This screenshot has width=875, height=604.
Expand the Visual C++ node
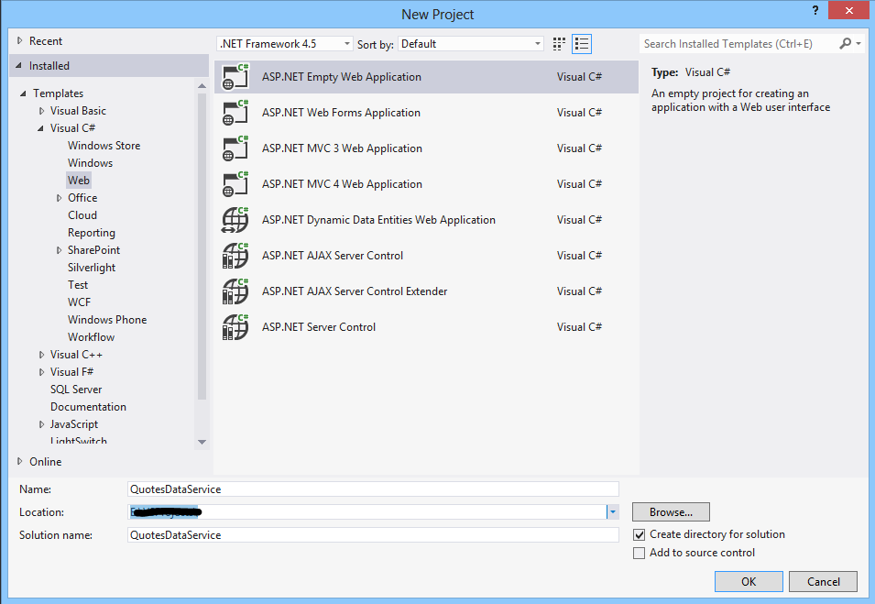tap(41, 355)
